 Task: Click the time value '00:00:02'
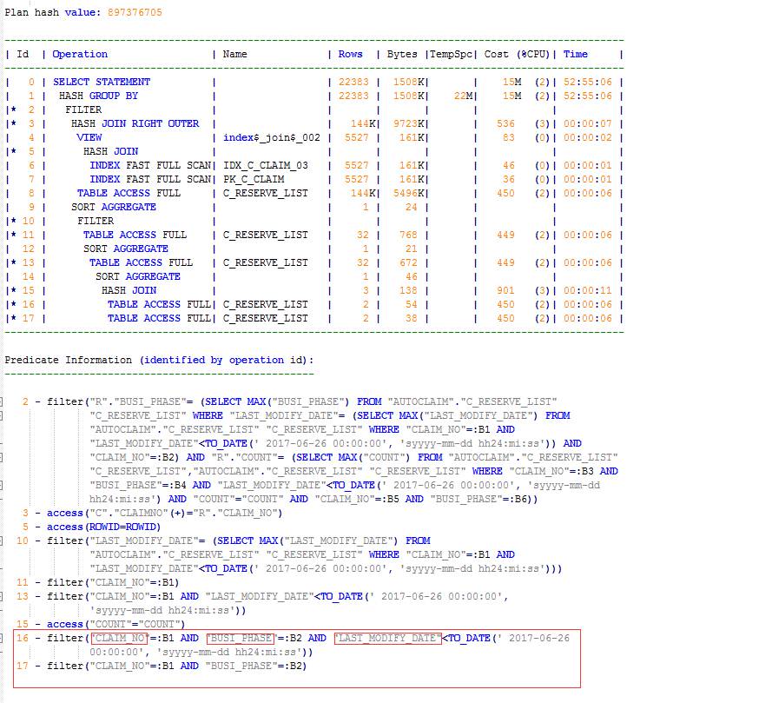587,137
